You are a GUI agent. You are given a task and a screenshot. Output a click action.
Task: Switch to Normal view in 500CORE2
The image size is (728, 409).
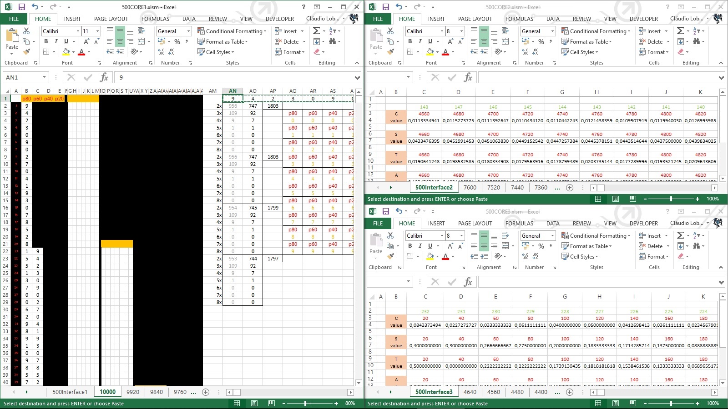click(x=598, y=199)
